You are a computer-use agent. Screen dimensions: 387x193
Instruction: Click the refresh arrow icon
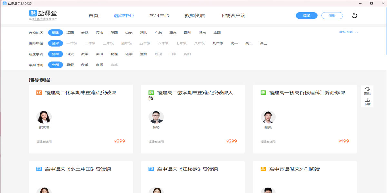click(x=354, y=15)
